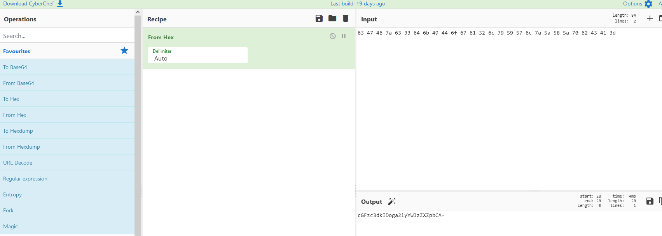This screenshot has height=236, width=662.
Task: Click the operations Search field
Action: pyautogui.click(x=67, y=36)
